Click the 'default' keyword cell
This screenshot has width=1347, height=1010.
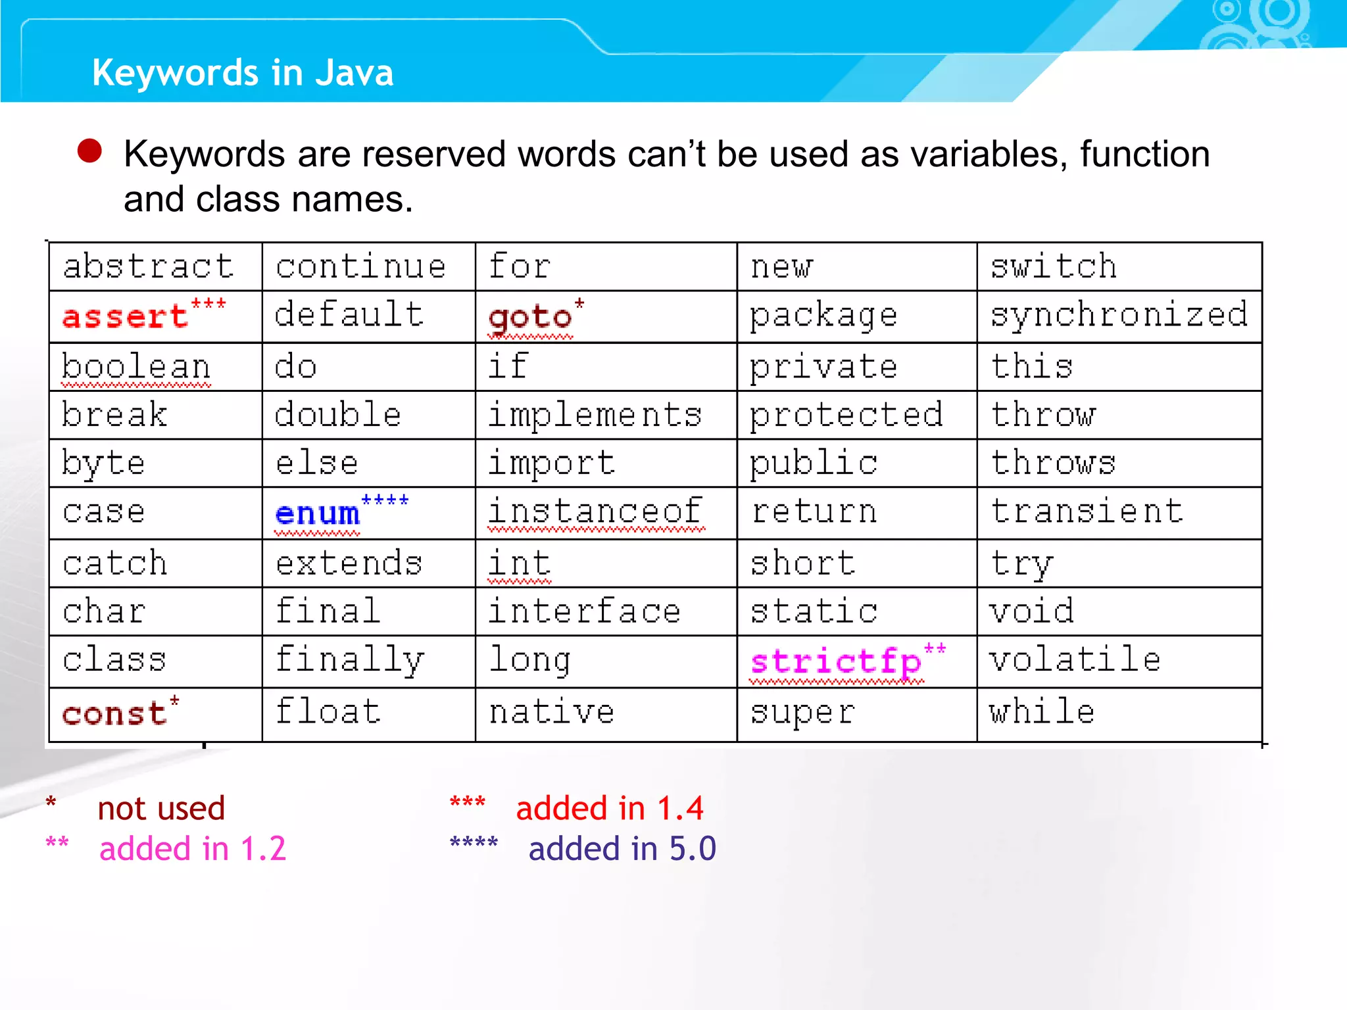[x=369, y=316]
